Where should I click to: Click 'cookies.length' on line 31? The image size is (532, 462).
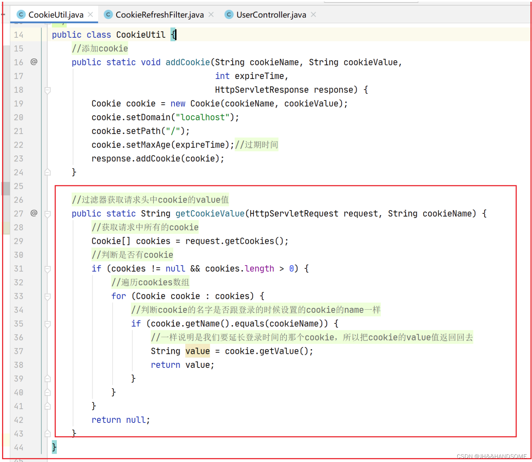[x=239, y=269]
